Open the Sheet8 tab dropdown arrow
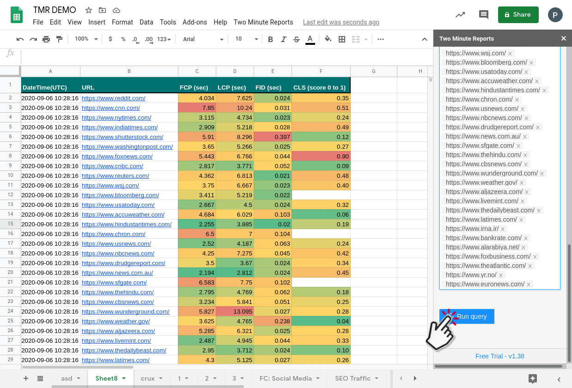 [124, 378]
